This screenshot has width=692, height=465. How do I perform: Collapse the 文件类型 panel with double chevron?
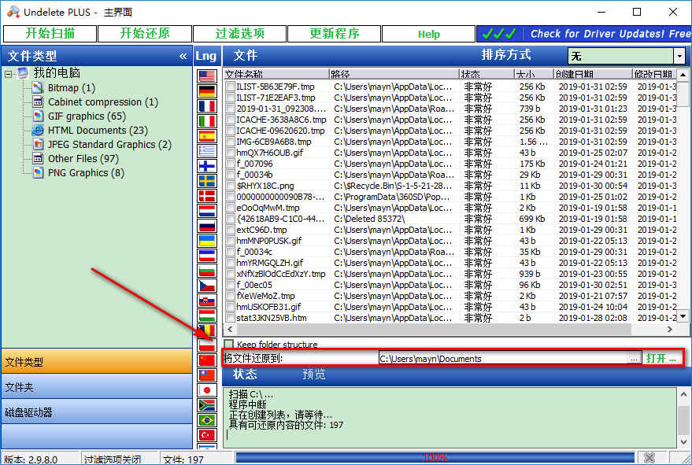point(183,56)
